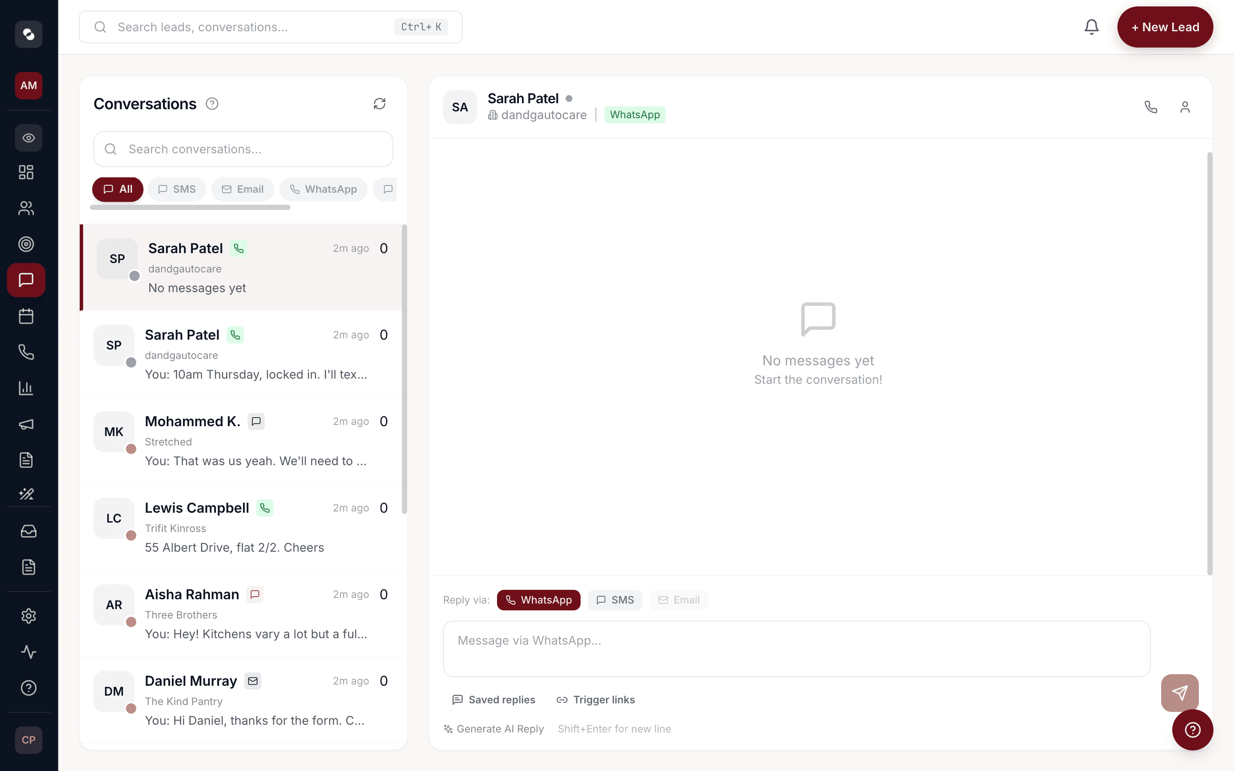Call Sarah Patel via header phone icon
1234x771 pixels.
click(x=1151, y=107)
